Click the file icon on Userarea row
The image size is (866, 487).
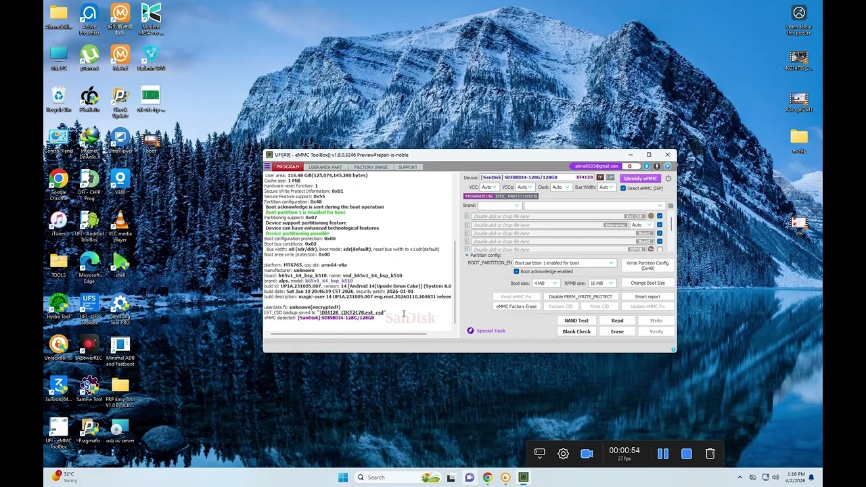click(x=467, y=225)
